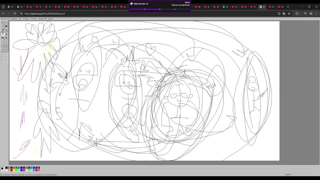Pick the lime green palette color
Viewport: 320px width, 180px height.
tap(16, 170)
